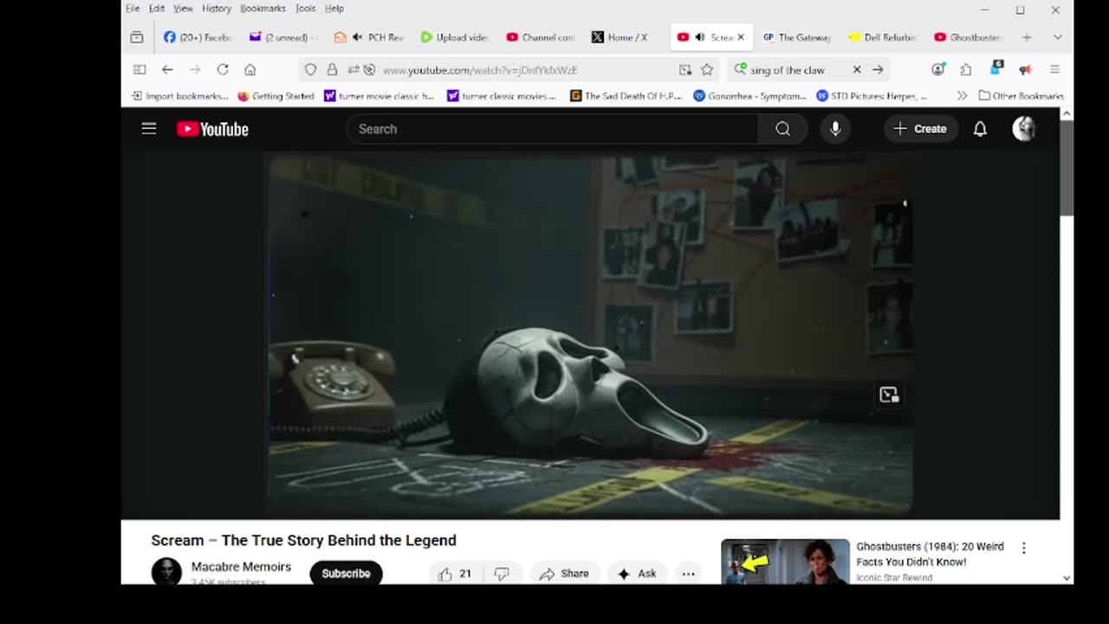Click the Ghostbusters recommended video thumbnail
The height and width of the screenshot is (624, 1109).
(x=785, y=562)
